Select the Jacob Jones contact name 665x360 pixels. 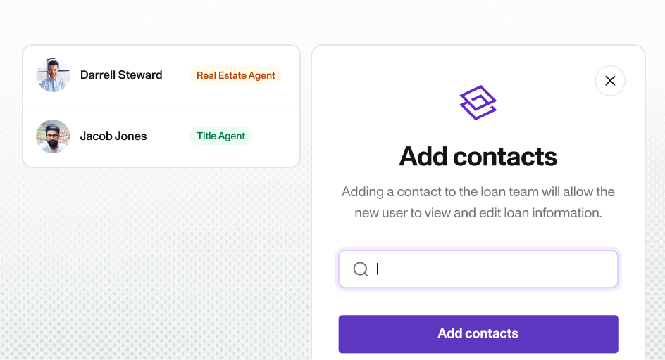(x=113, y=136)
